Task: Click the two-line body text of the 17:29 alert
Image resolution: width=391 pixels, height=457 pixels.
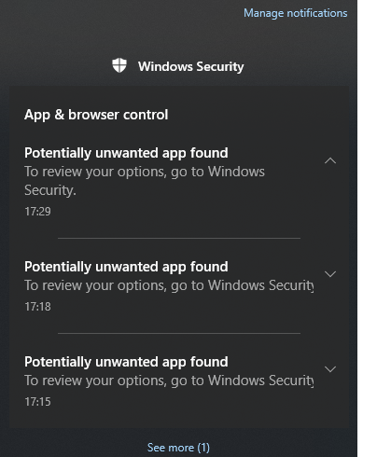Action: pos(145,181)
